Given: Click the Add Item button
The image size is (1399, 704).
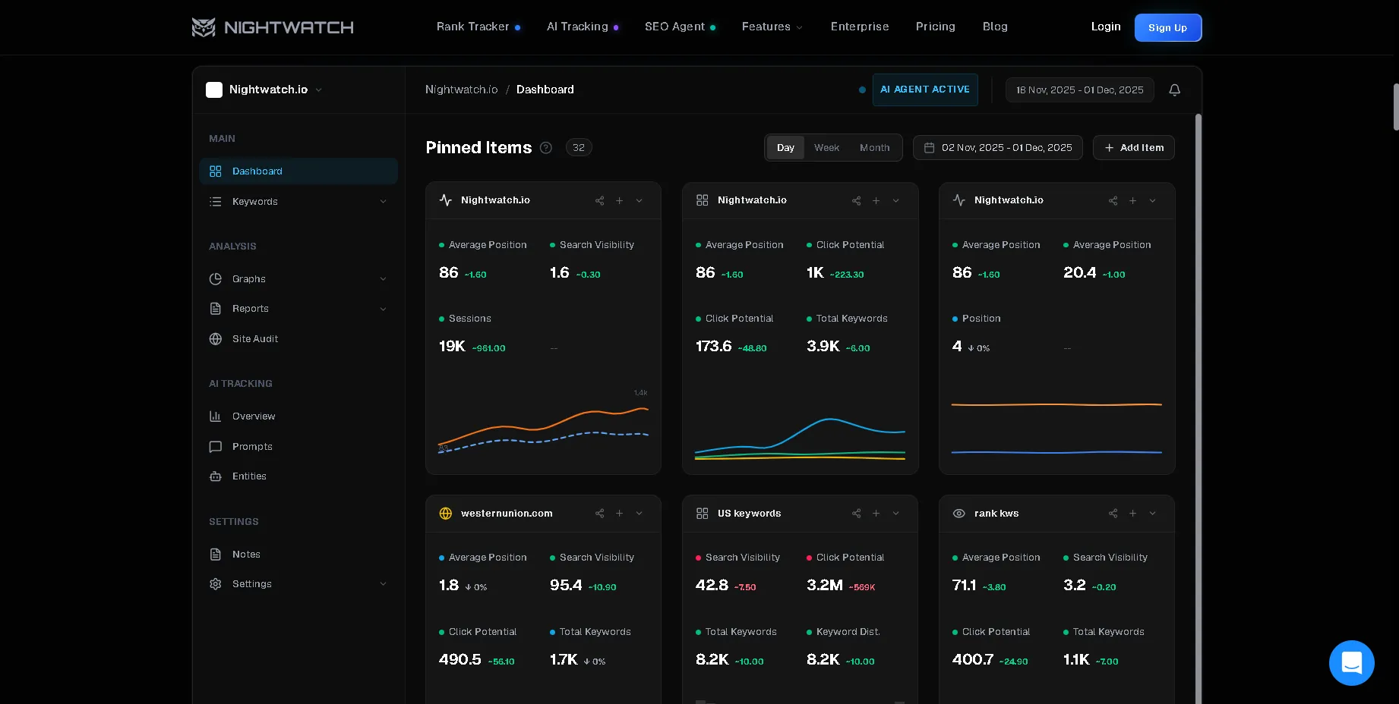Looking at the screenshot, I should coord(1134,148).
